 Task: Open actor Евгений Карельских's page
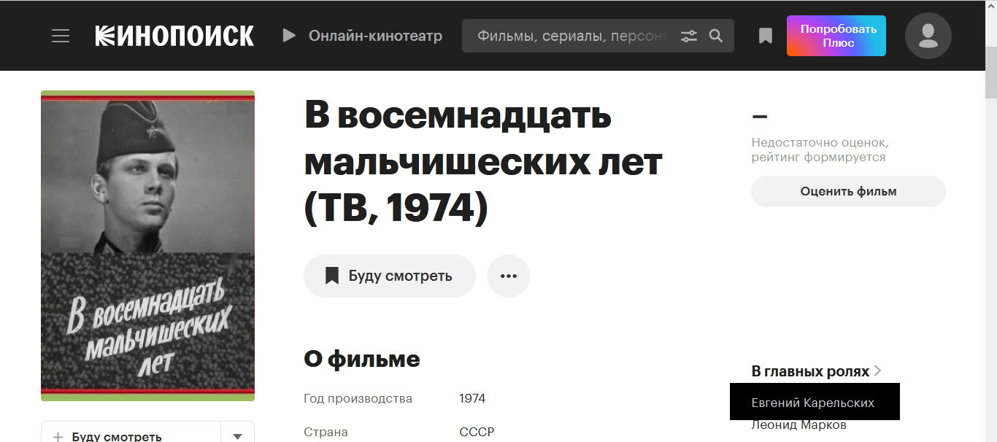(x=812, y=403)
